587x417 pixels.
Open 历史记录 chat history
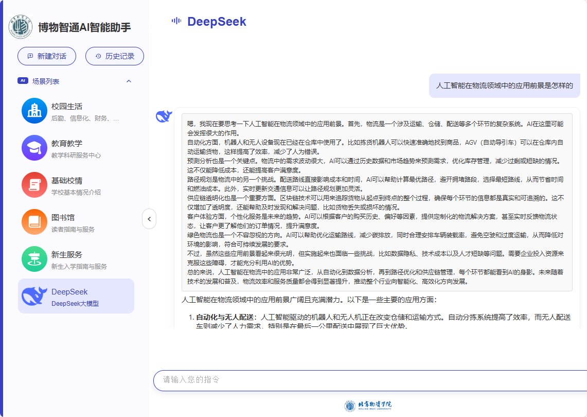(x=115, y=56)
